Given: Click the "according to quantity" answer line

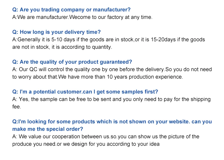Looking at the screenshot, I should pyautogui.click(x=62, y=47).
